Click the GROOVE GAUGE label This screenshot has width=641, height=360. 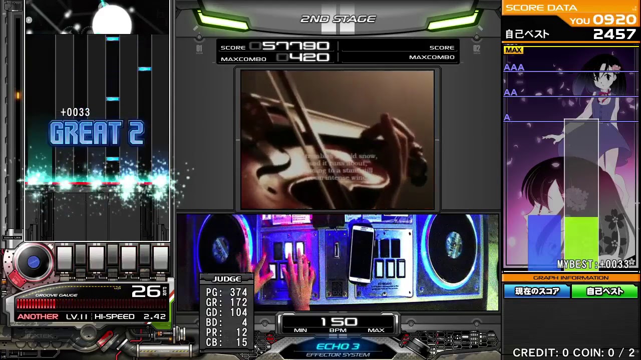click(x=57, y=295)
